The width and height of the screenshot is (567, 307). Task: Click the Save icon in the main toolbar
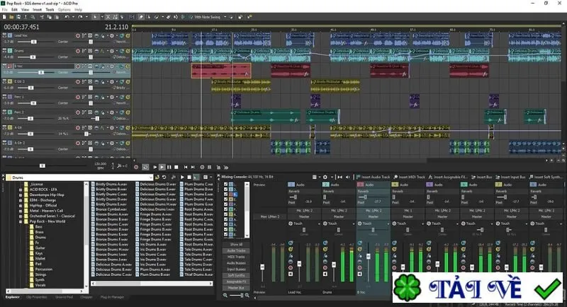click(18, 17)
